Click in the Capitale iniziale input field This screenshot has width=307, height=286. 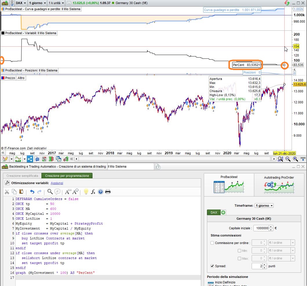261,228
